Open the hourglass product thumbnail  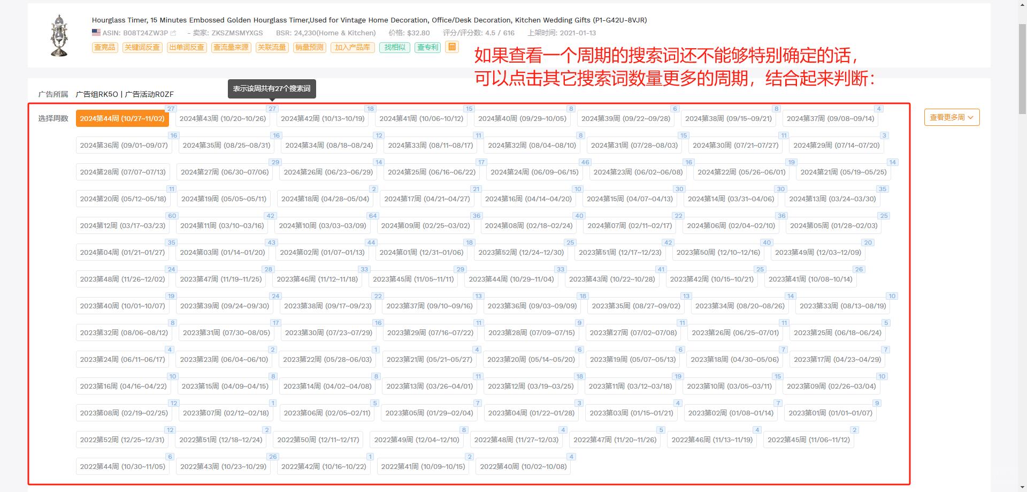tap(59, 36)
